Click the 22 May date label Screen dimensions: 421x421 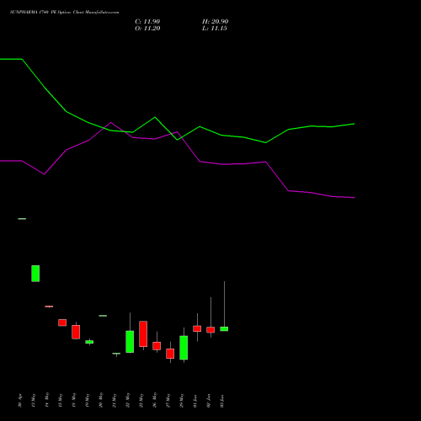coord(127,400)
